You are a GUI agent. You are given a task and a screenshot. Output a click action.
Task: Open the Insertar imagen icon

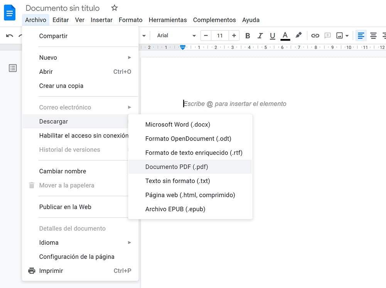[x=340, y=36]
